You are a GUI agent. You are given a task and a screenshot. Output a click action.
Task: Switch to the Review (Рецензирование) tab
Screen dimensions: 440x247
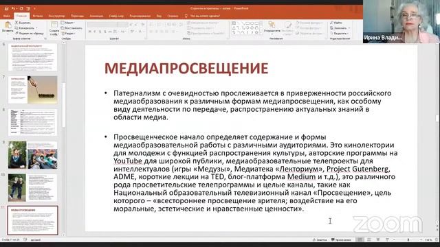click(x=140, y=16)
